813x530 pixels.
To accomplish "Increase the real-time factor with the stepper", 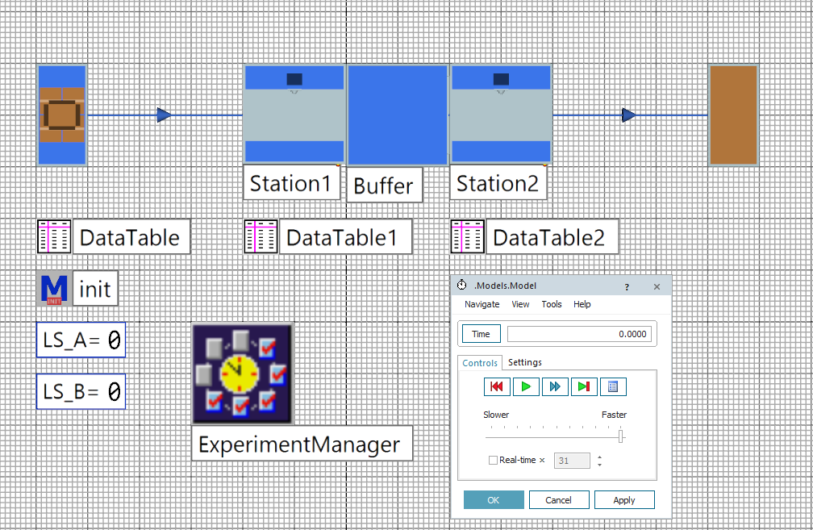I will pyautogui.click(x=599, y=457).
